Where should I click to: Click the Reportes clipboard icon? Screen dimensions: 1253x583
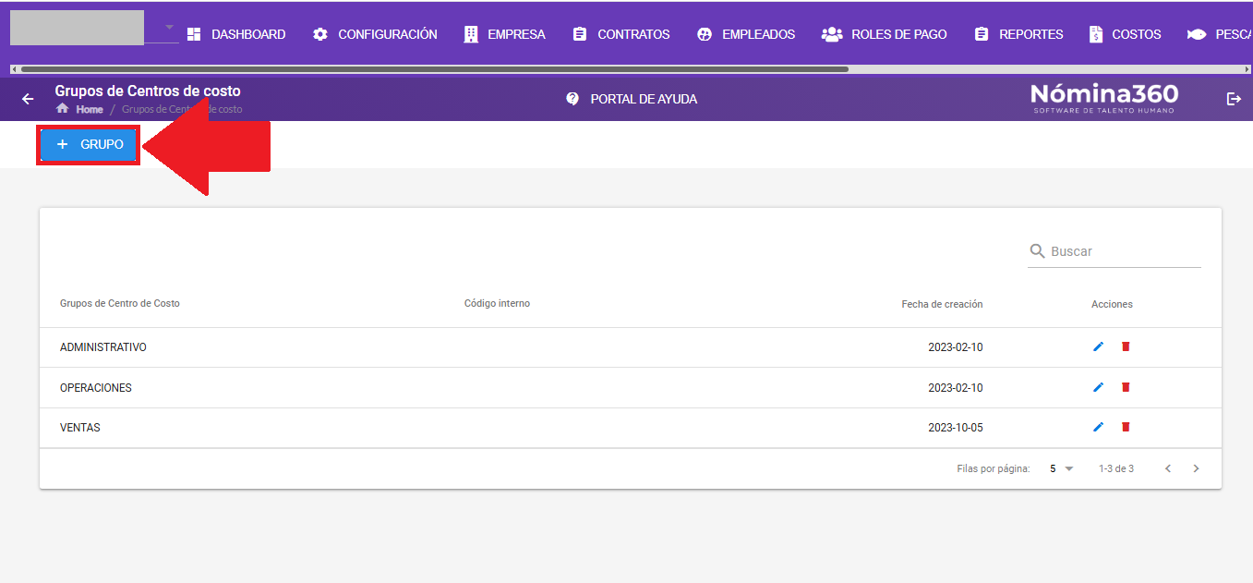tap(982, 34)
